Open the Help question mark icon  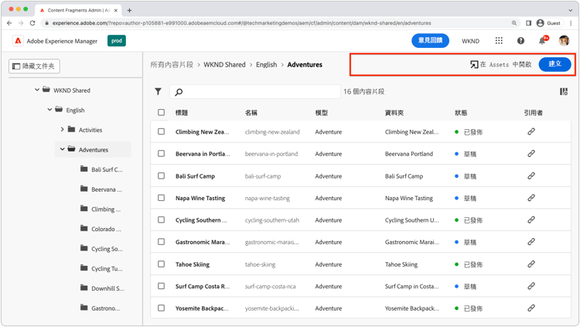[520, 41]
